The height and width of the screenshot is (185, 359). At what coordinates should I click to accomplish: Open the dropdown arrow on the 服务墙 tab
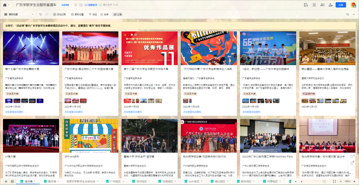pyautogui.click(x=58, y=181)
